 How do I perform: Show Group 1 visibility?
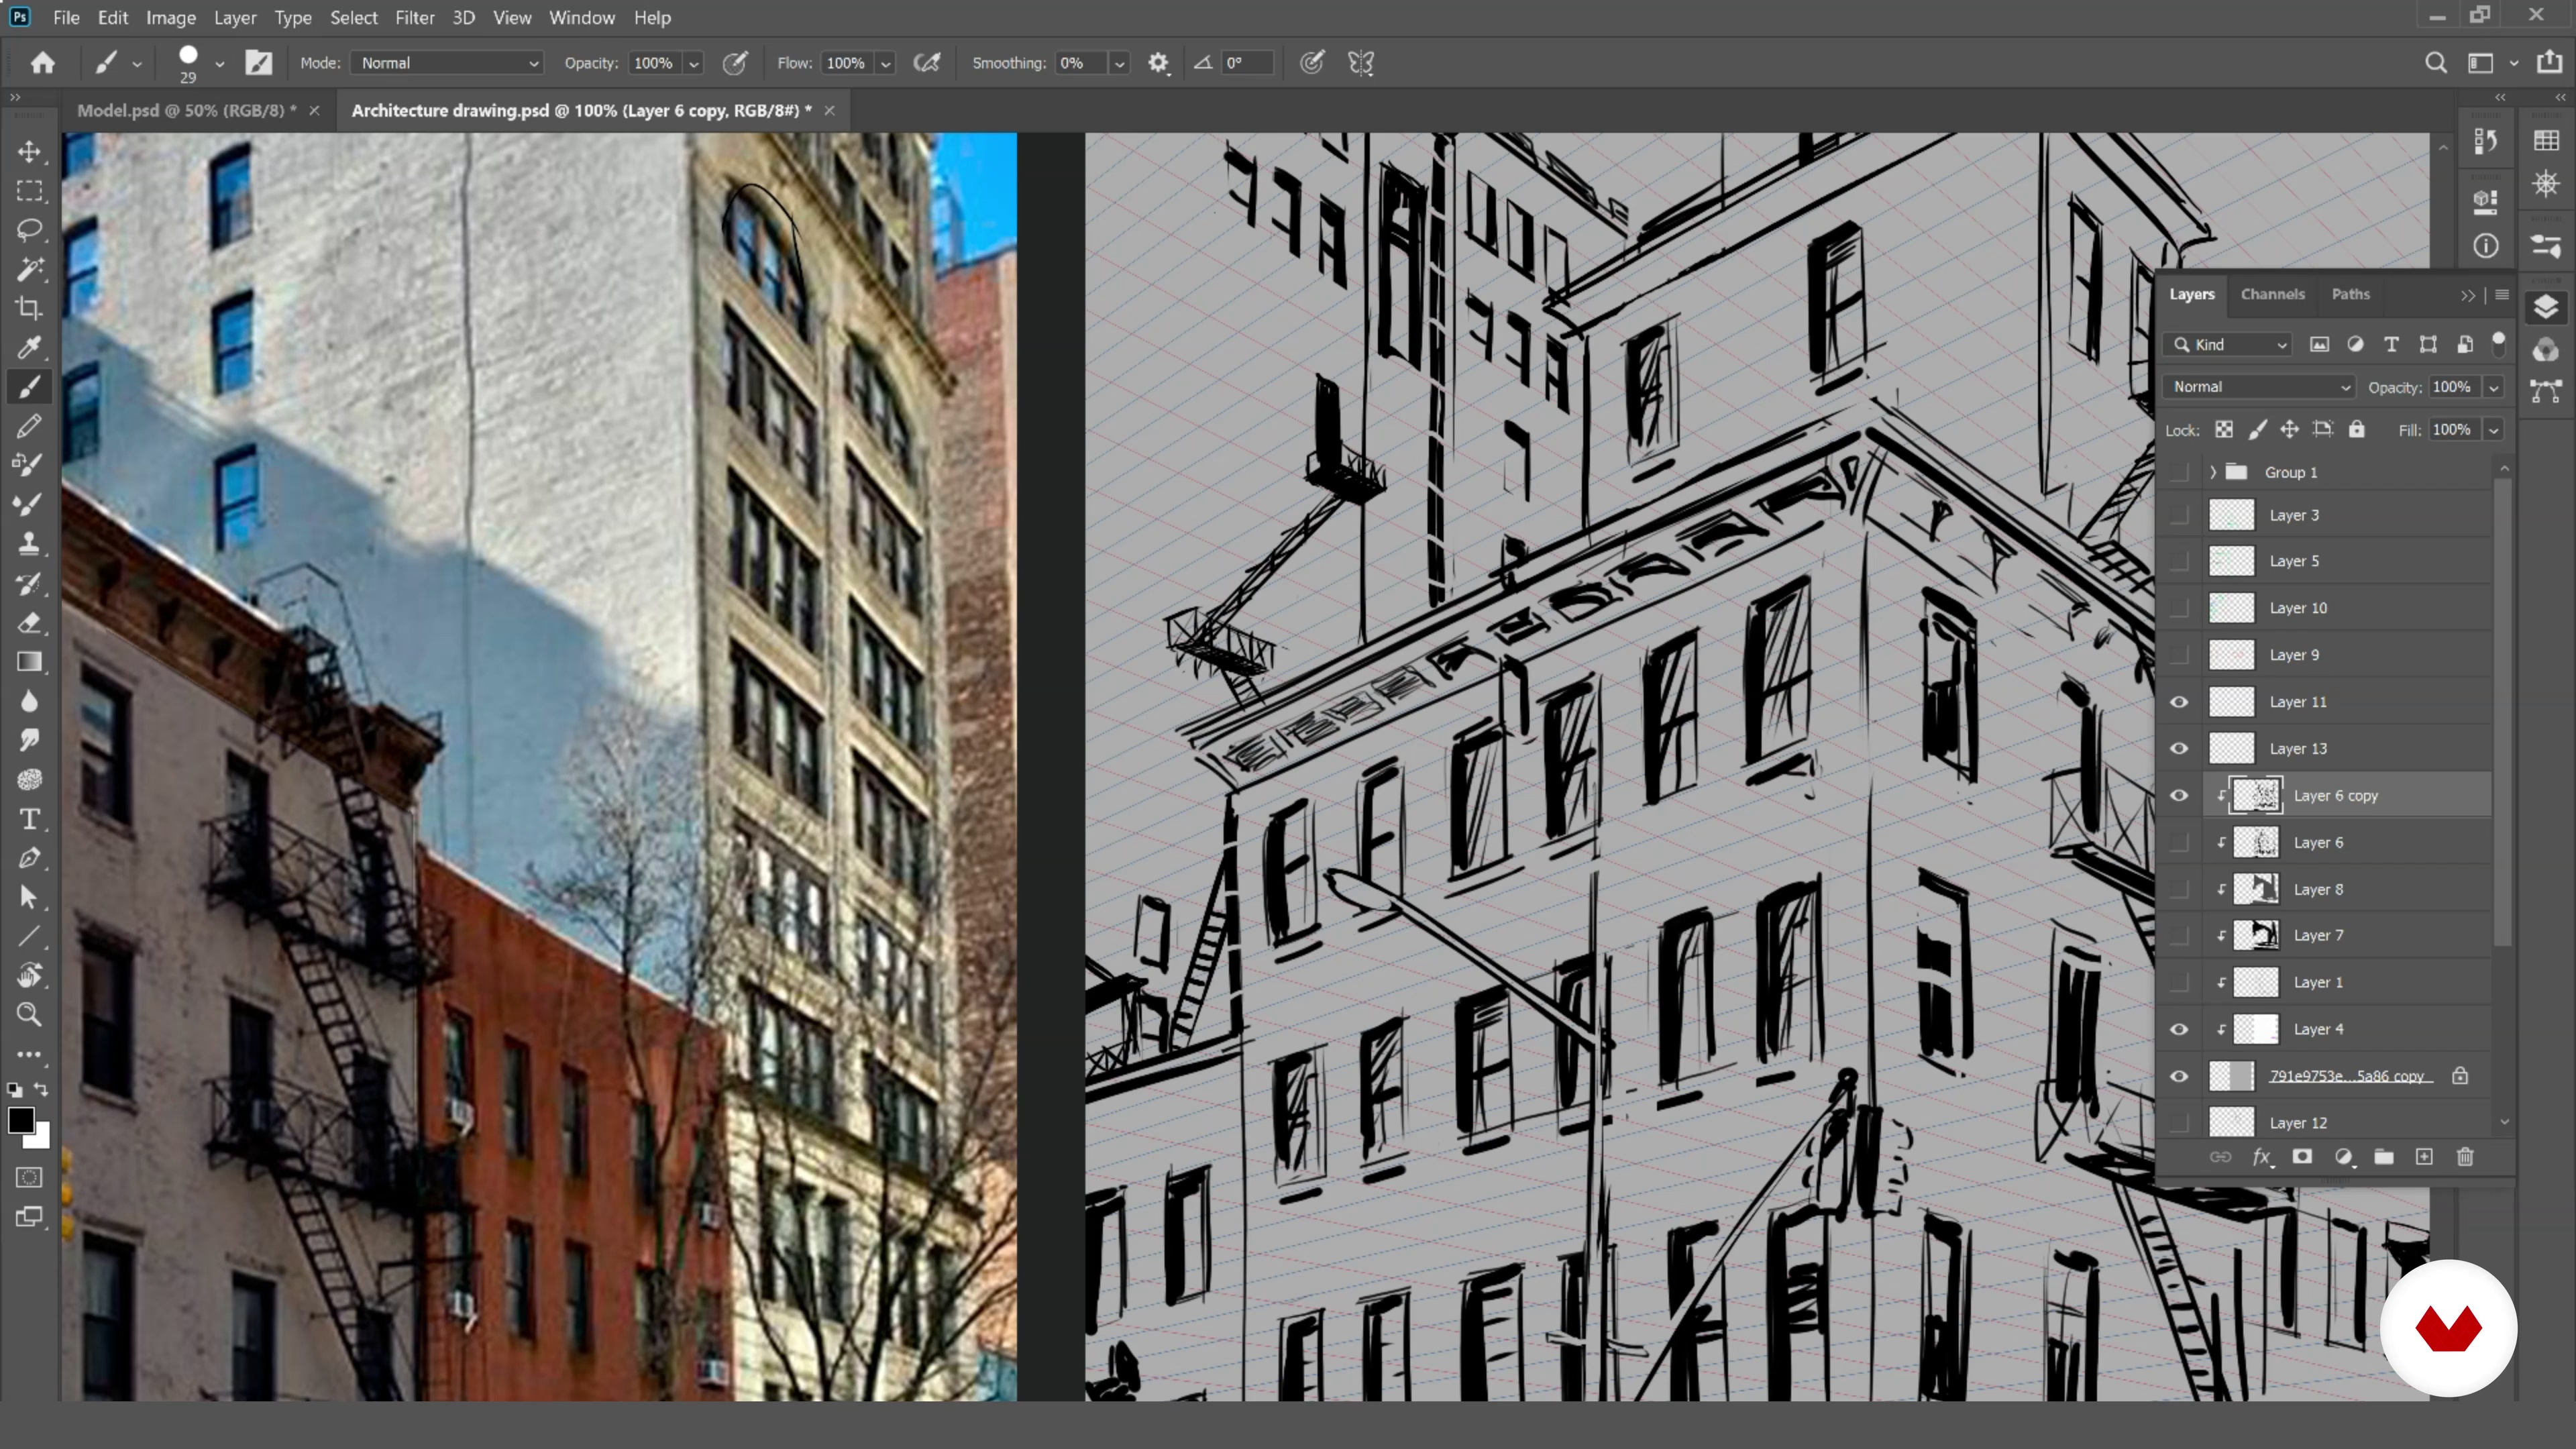coord(2179,472)
